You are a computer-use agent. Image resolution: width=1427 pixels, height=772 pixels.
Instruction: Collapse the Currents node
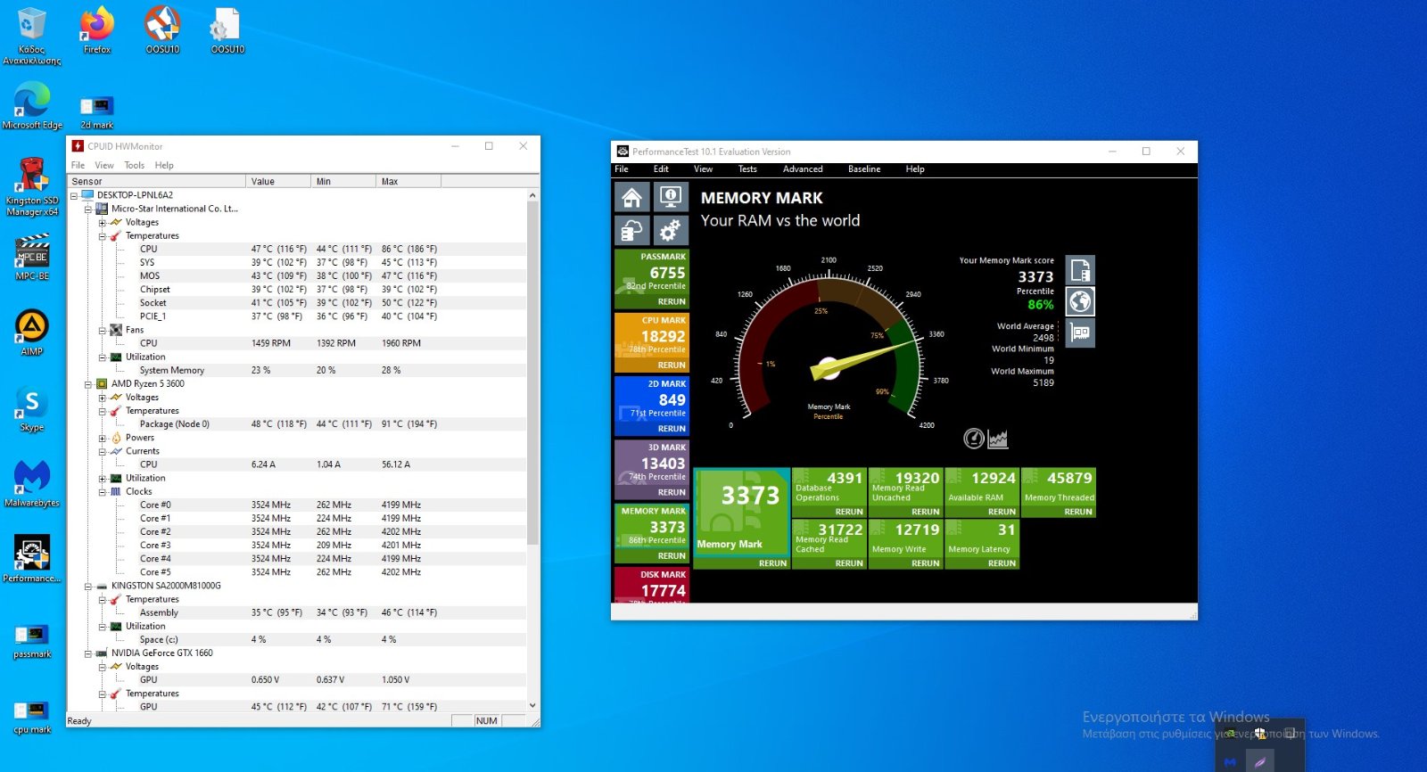point(103,452)
